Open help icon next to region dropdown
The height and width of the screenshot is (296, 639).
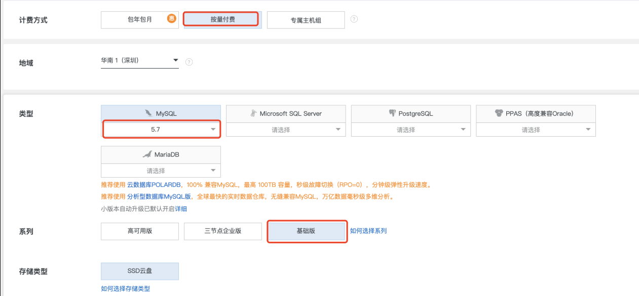189,62
